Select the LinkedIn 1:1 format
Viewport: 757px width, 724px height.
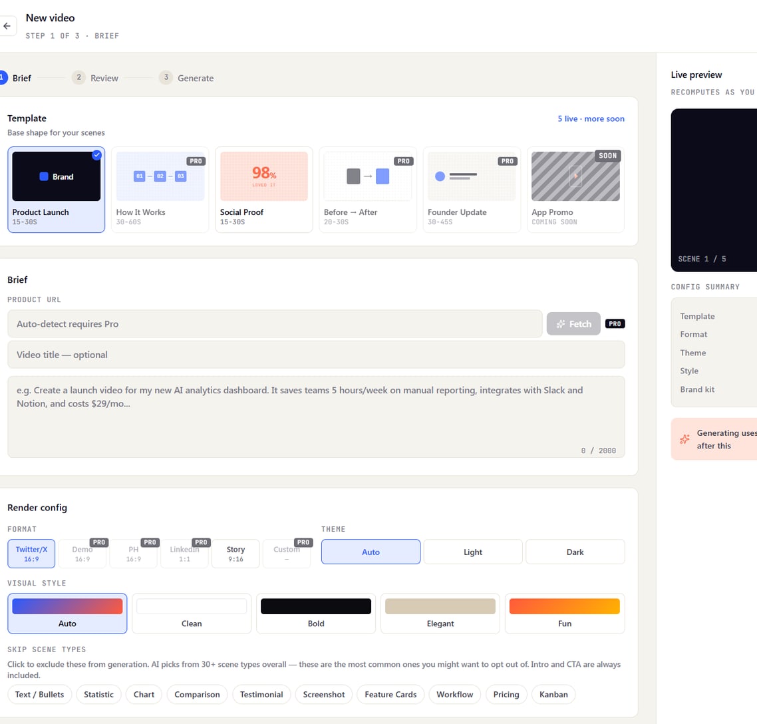[184, 554]
